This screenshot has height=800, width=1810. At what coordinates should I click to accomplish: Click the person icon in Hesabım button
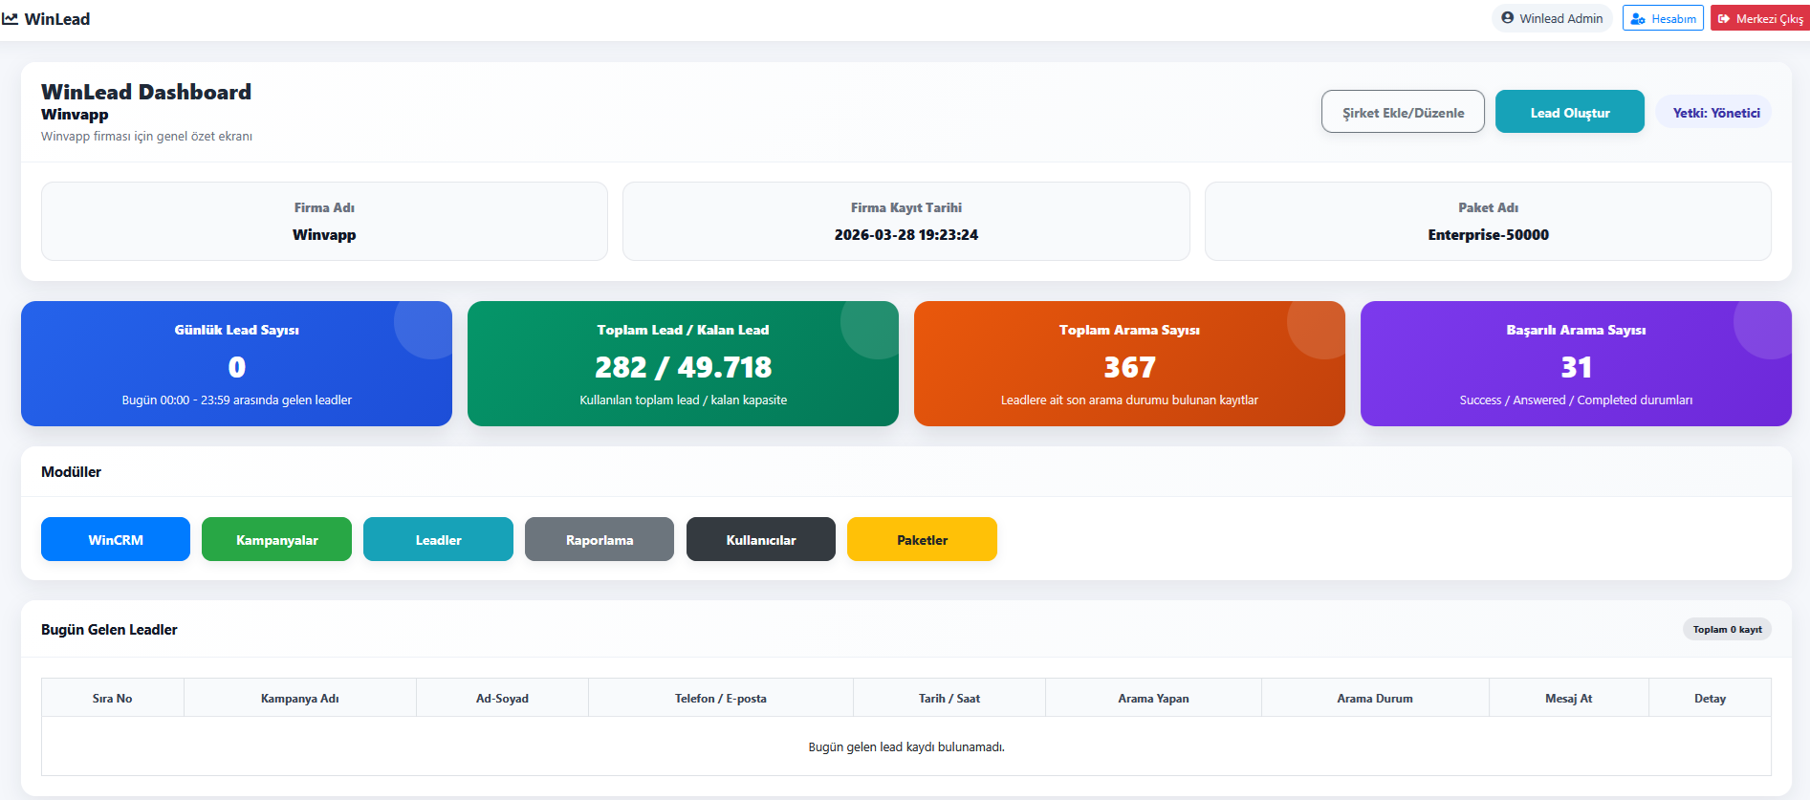pos(1638,19)
